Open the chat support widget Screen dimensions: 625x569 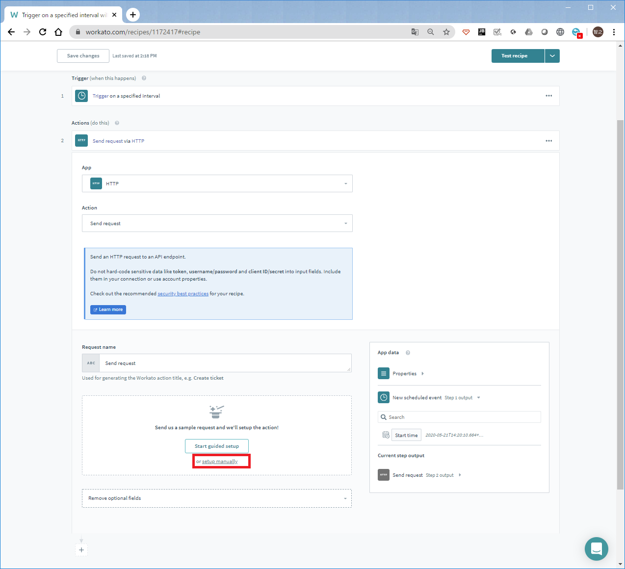coord(597,548)
